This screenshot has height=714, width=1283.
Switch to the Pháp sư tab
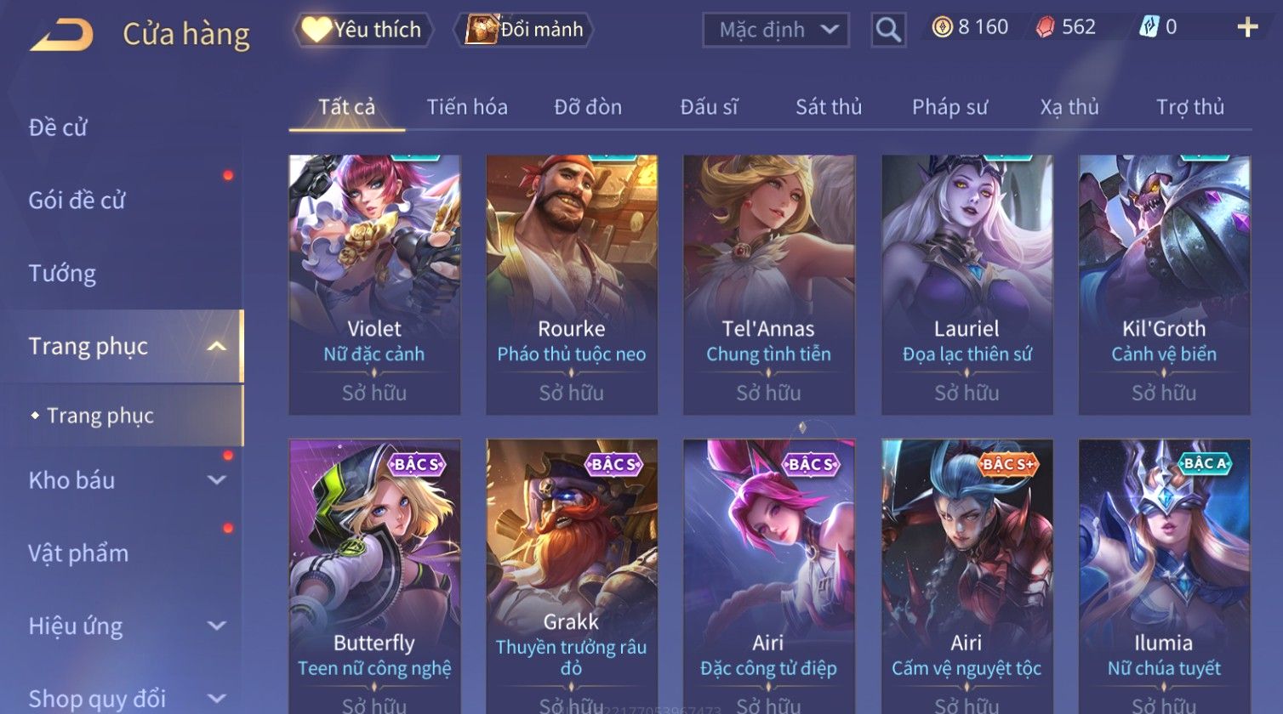tap(949, 107)
